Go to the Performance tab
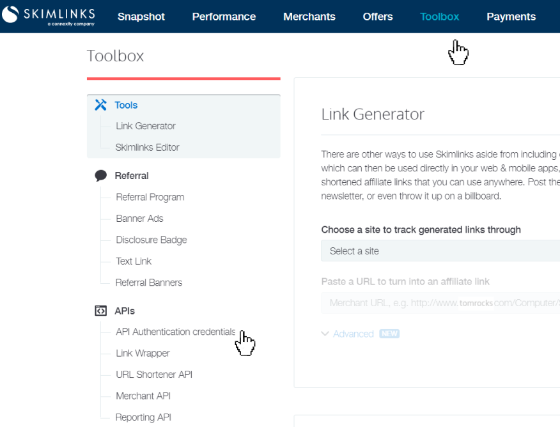Viewport: 560px width, 427px height. [x=224, y=17]
